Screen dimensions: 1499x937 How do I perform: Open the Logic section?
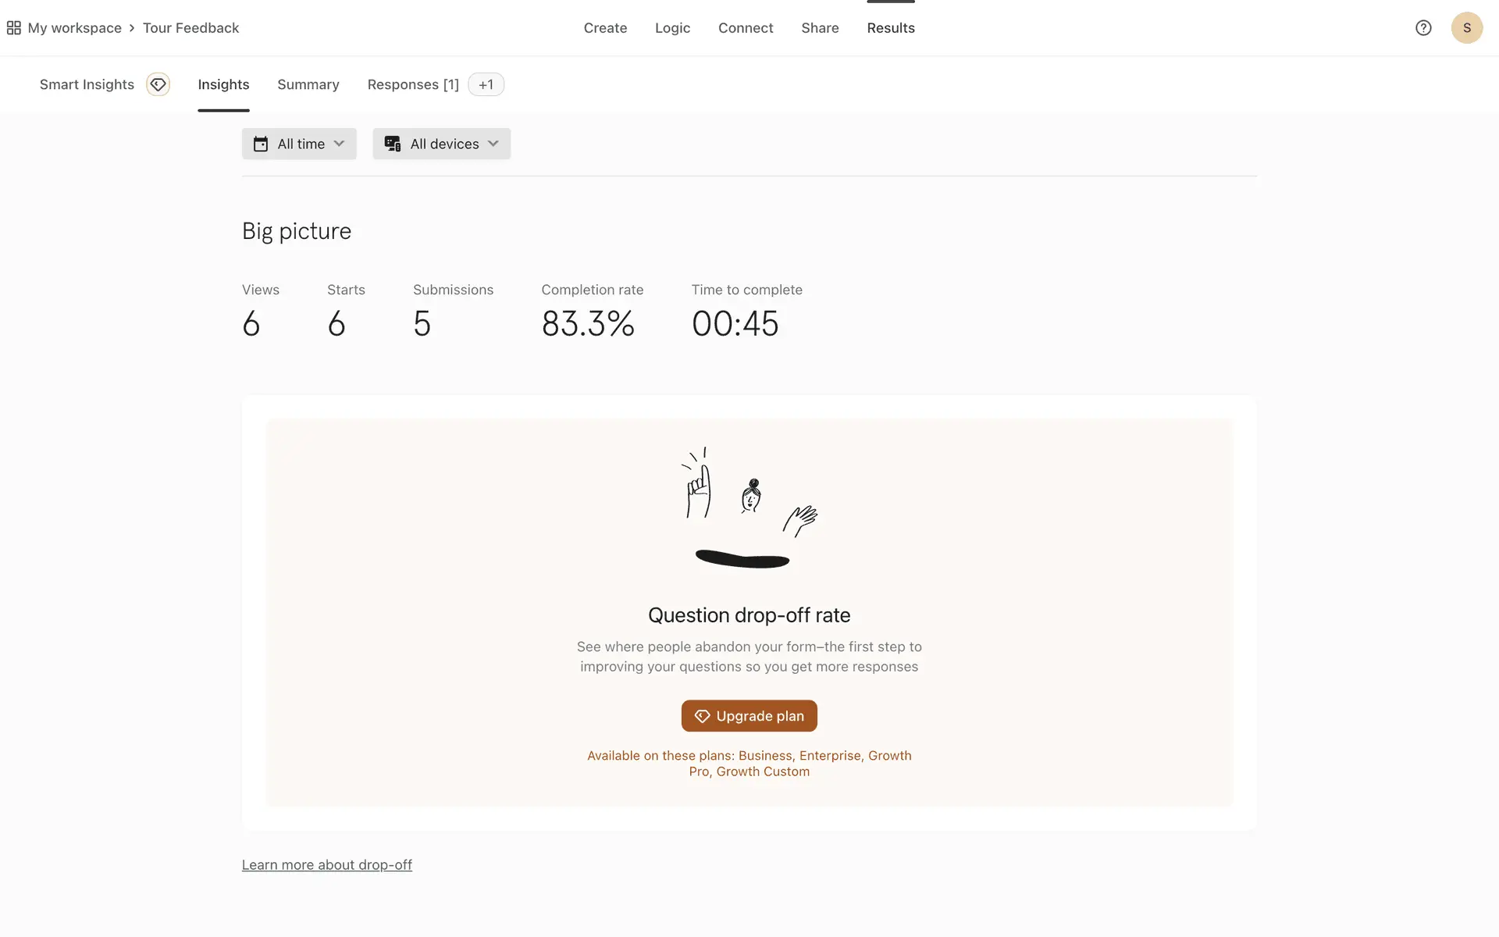672,28
